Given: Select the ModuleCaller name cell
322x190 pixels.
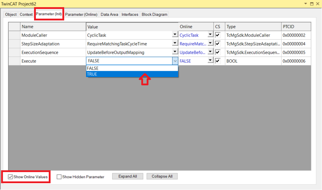Looking at the screenshot, I should click(x=53, y=35).
